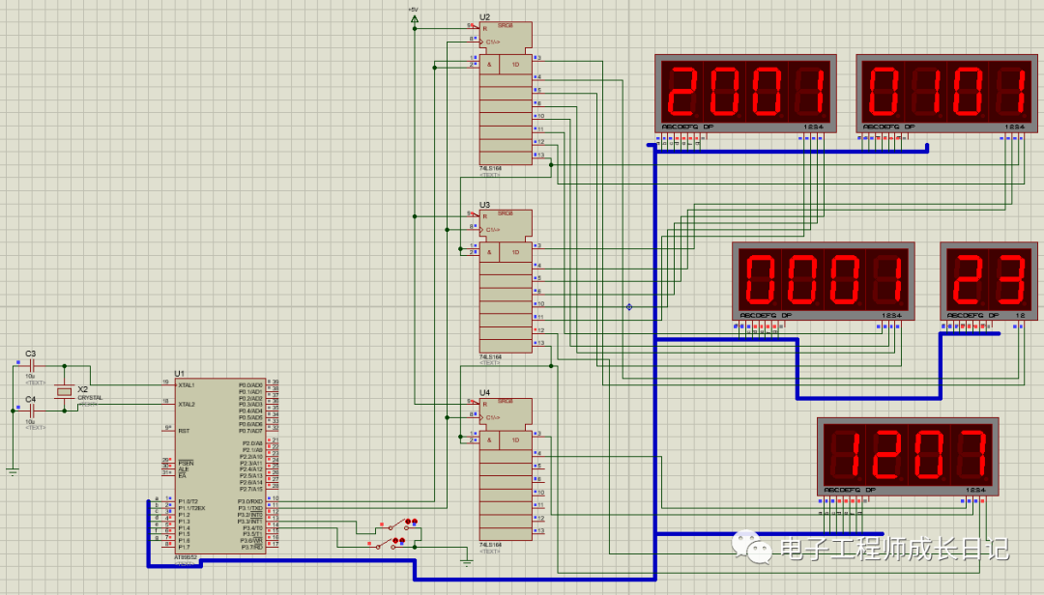This screenshot has width=1044, height=595.
Task: Click the P3.1/TXD pin label on U1
Action: (249, 508)
